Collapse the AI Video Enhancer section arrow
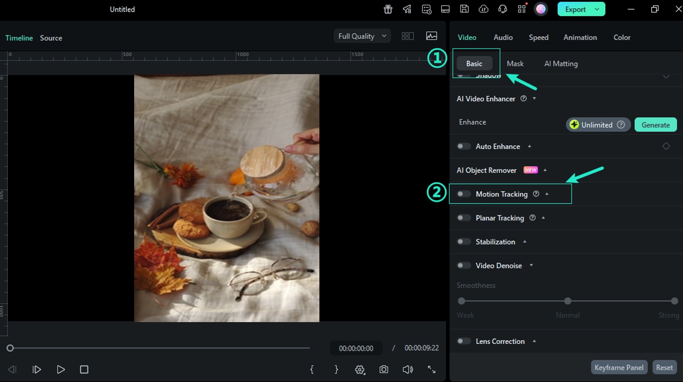Image resolution: width=683 pixels, height=382 pixels. click(534, 99)
